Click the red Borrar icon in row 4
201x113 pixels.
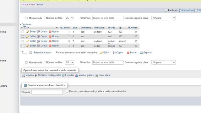pyautogui.click(x=50, y=46)
